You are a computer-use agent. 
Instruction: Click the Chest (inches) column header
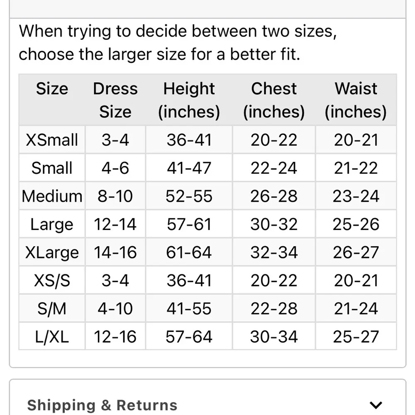tap(274, 100)
